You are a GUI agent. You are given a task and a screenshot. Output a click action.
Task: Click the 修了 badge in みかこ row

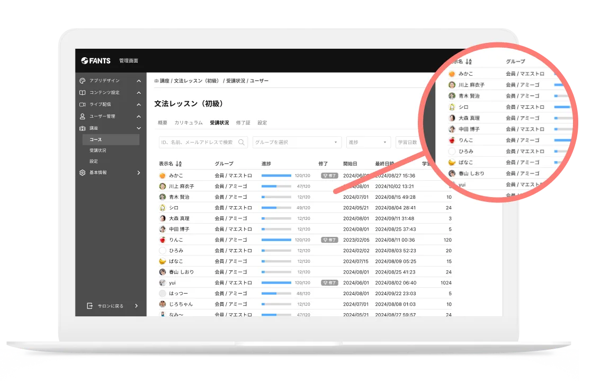coord(329,176)
